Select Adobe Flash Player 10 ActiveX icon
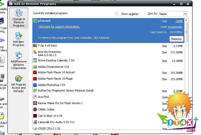 (x=35, y=73)
